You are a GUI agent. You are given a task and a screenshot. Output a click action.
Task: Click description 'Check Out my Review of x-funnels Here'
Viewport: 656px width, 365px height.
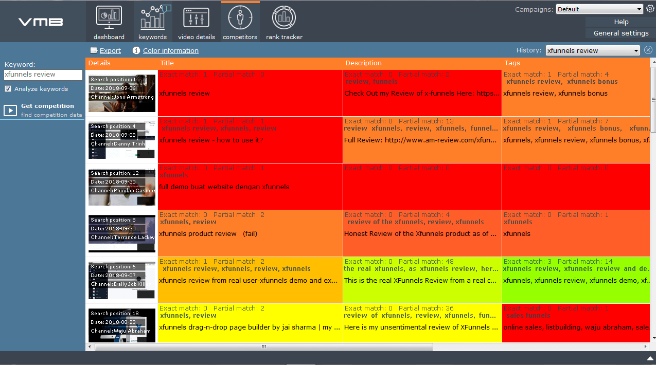422,94
